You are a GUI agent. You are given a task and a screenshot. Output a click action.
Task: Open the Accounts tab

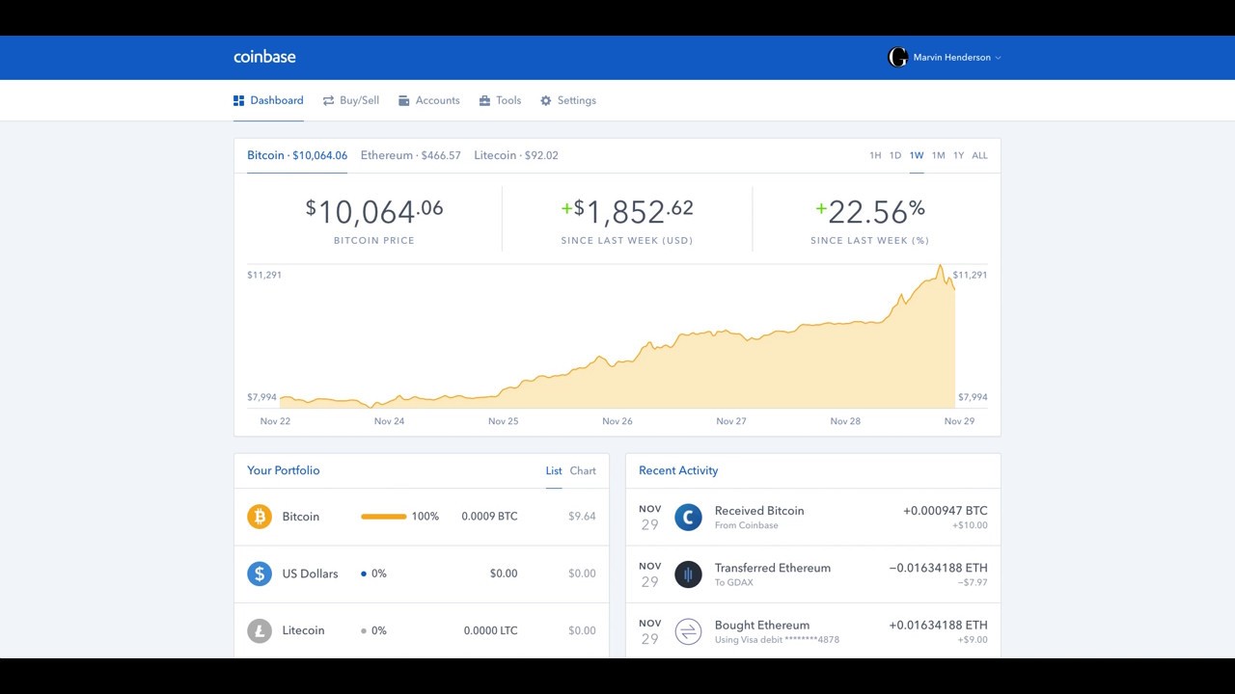coord(429,100)
